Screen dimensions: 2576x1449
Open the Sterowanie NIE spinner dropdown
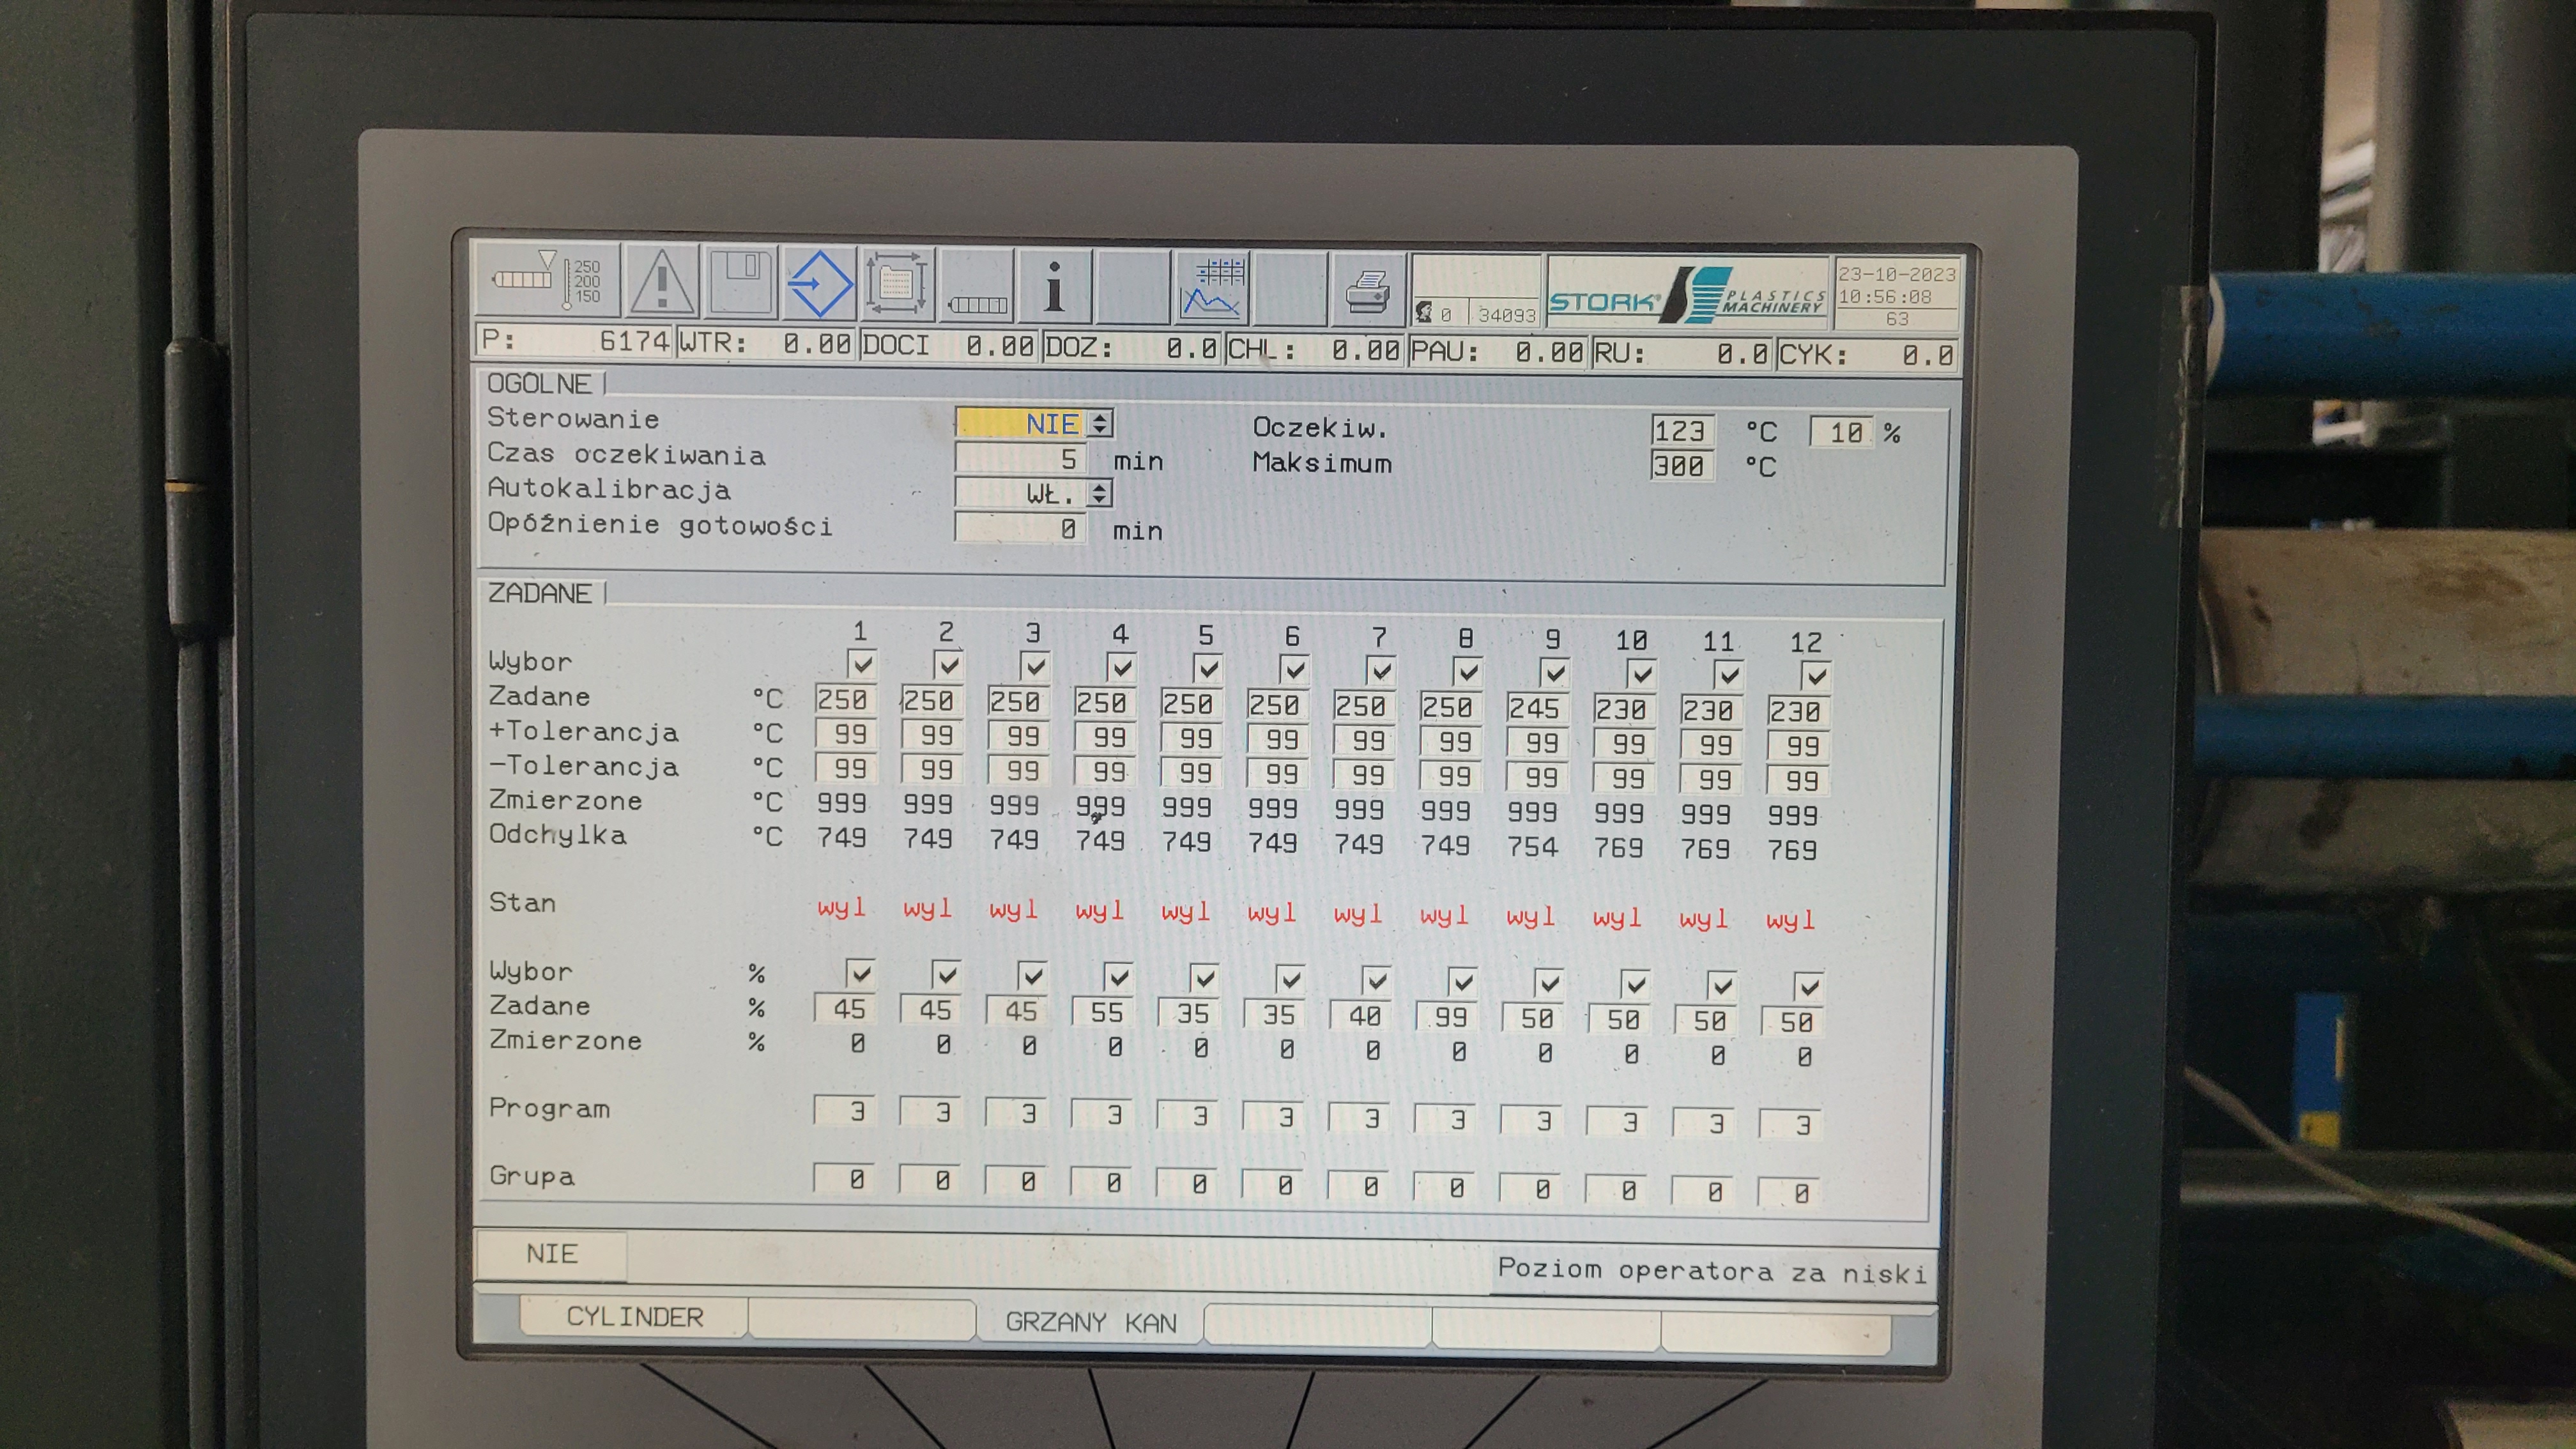coord(1100,423)
